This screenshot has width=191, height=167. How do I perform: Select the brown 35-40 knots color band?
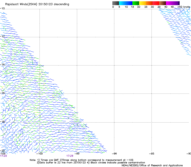coord(163,3)
